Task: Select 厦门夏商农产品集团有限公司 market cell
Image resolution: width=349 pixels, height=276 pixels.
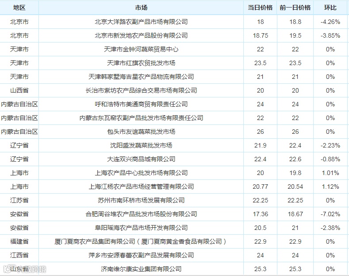Action: 141,241
